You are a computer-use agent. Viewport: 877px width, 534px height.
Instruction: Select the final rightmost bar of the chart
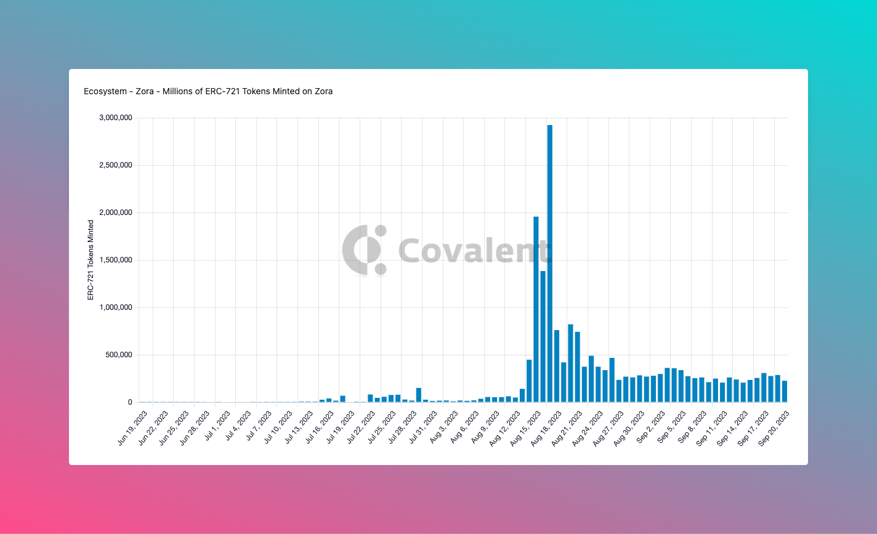click(x=785, y=391)
